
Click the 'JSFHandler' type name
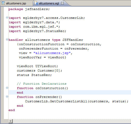72,40
